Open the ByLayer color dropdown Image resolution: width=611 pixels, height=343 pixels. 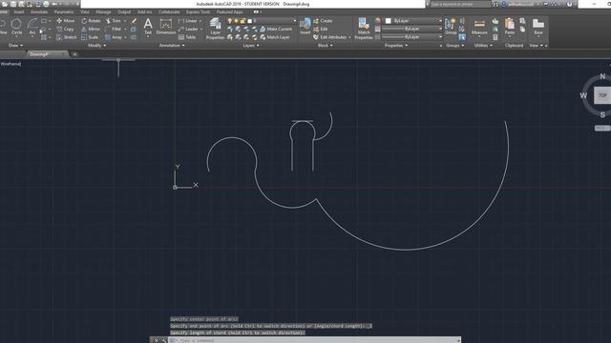(440, 21)
